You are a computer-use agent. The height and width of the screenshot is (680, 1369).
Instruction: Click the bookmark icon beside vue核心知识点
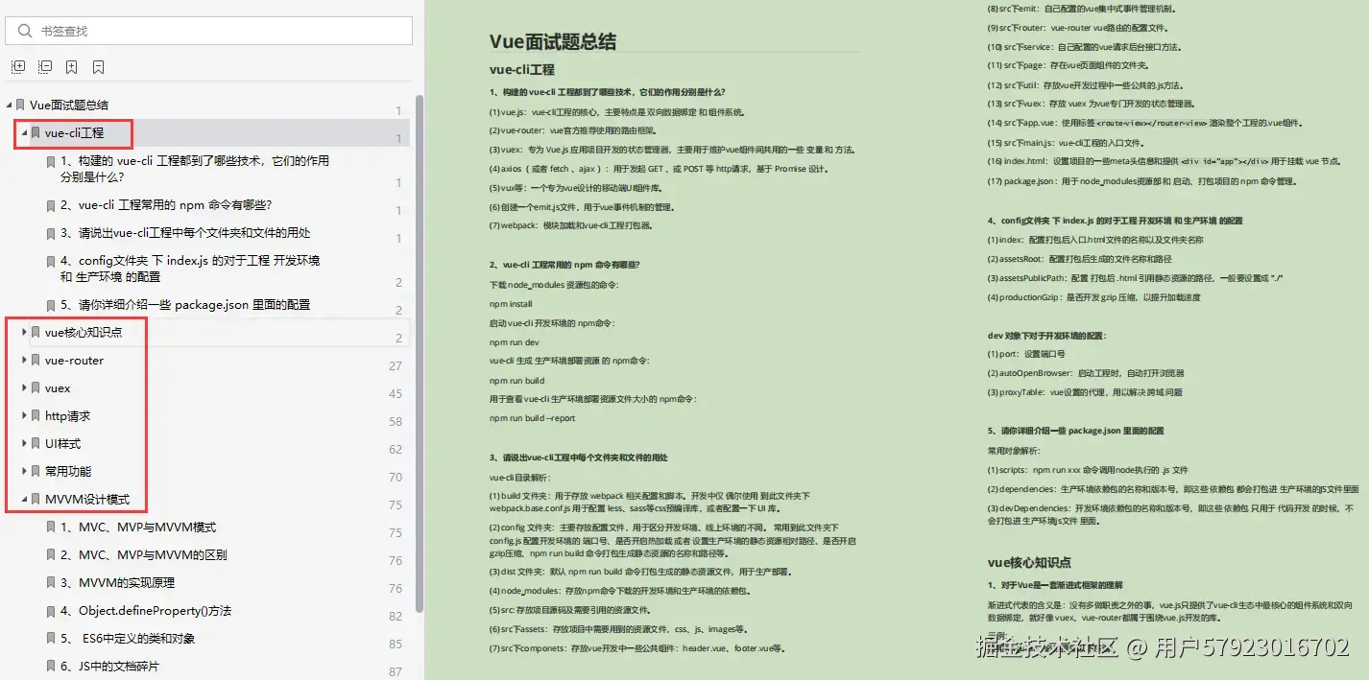[x=36, y=332]
